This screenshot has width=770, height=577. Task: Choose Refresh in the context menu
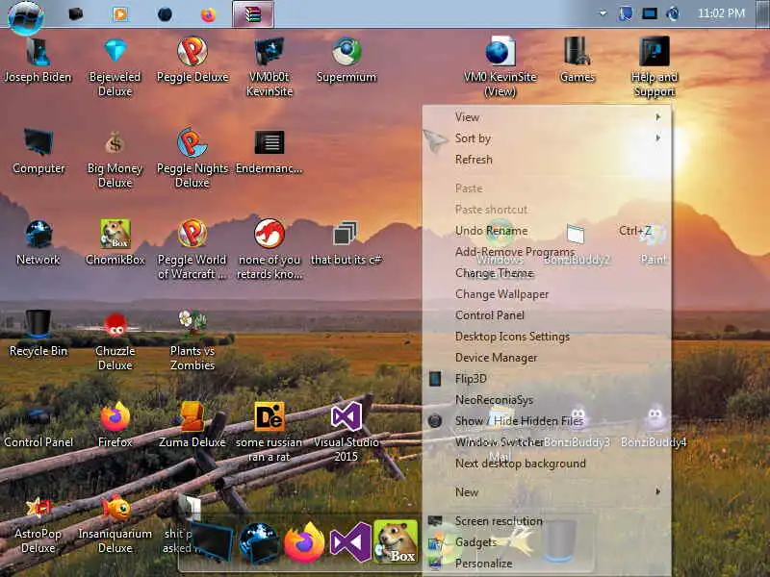click(x=547, y=160)
